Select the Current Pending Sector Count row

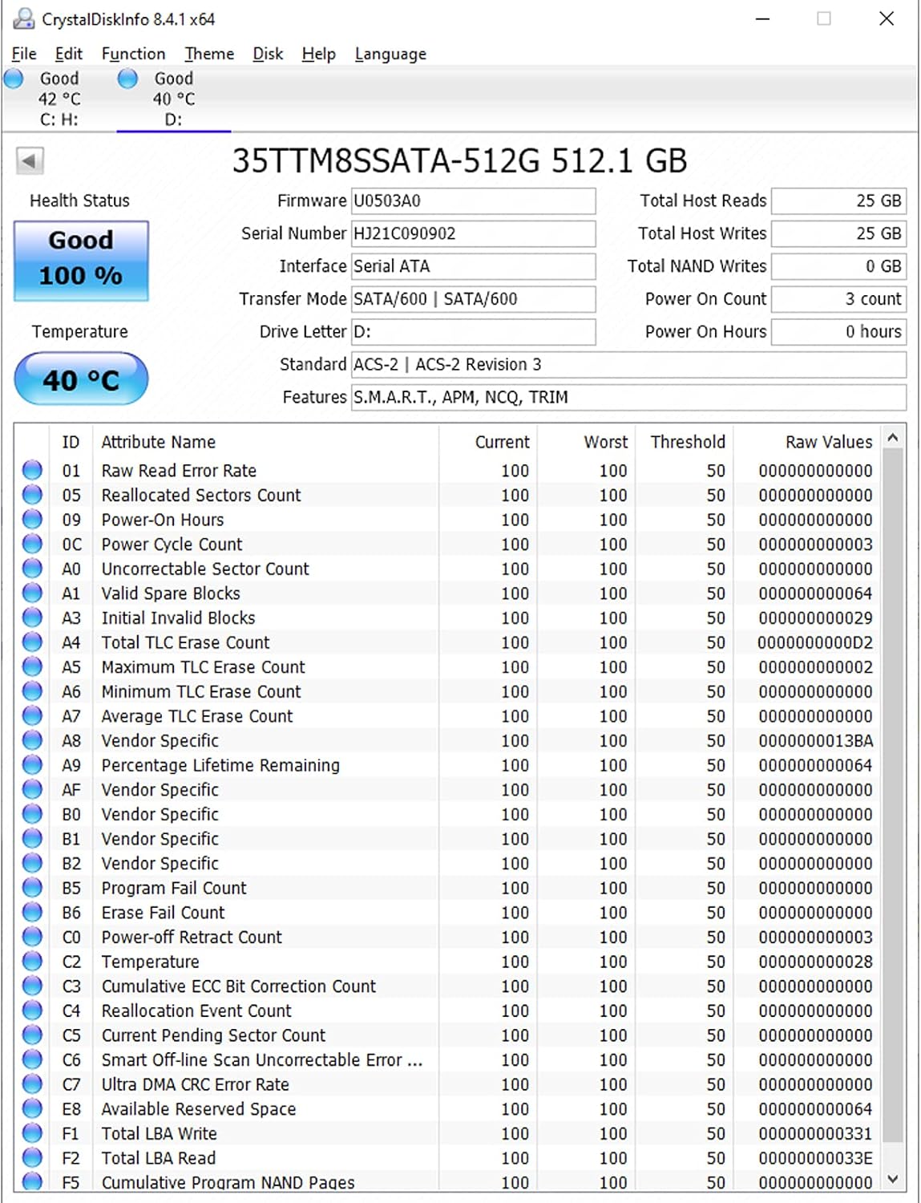(x=448, y=1035)
